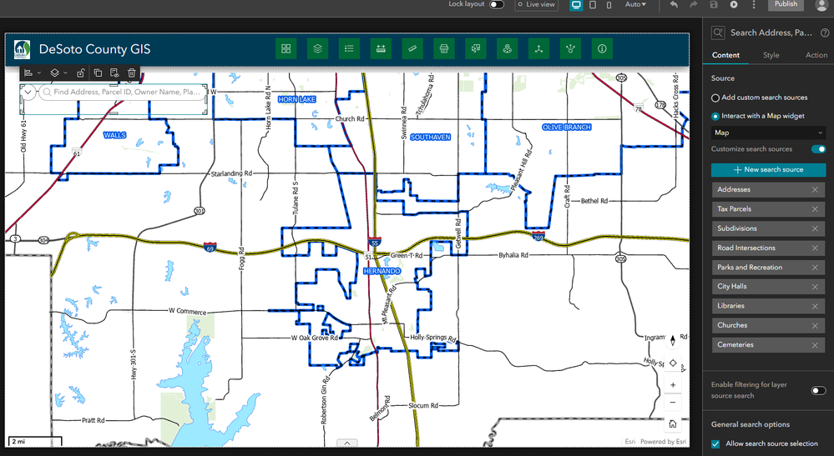
Task: Open the three-arrow axis widget
Action: [x=538, y=49]
